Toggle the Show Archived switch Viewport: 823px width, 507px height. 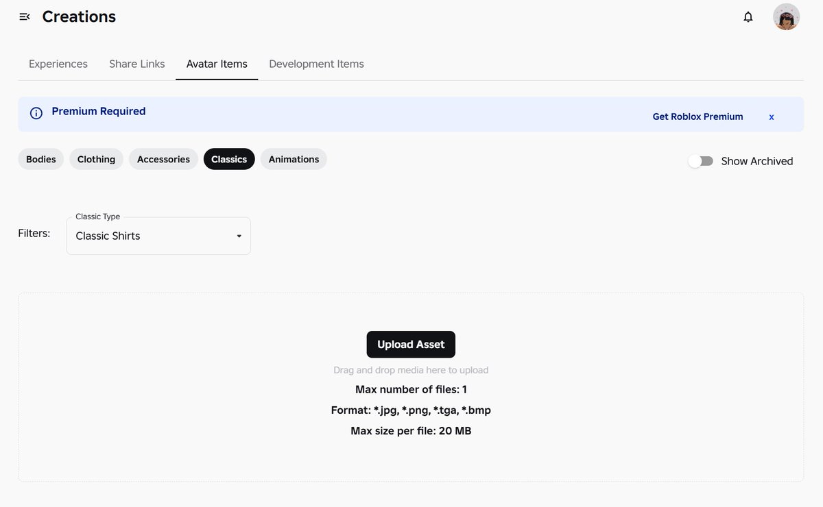701,161
